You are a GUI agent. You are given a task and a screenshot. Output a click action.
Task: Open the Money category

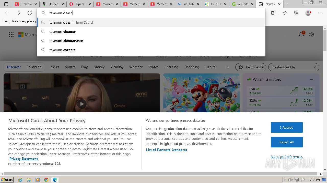(x=99, y=67)
